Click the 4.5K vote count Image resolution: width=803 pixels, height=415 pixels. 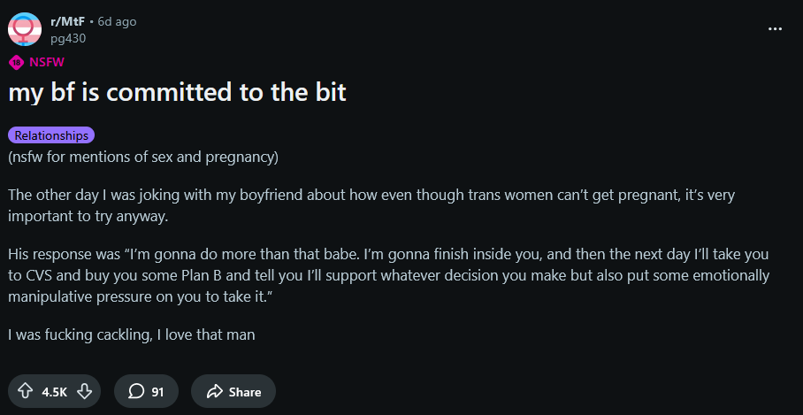point(54,392)
